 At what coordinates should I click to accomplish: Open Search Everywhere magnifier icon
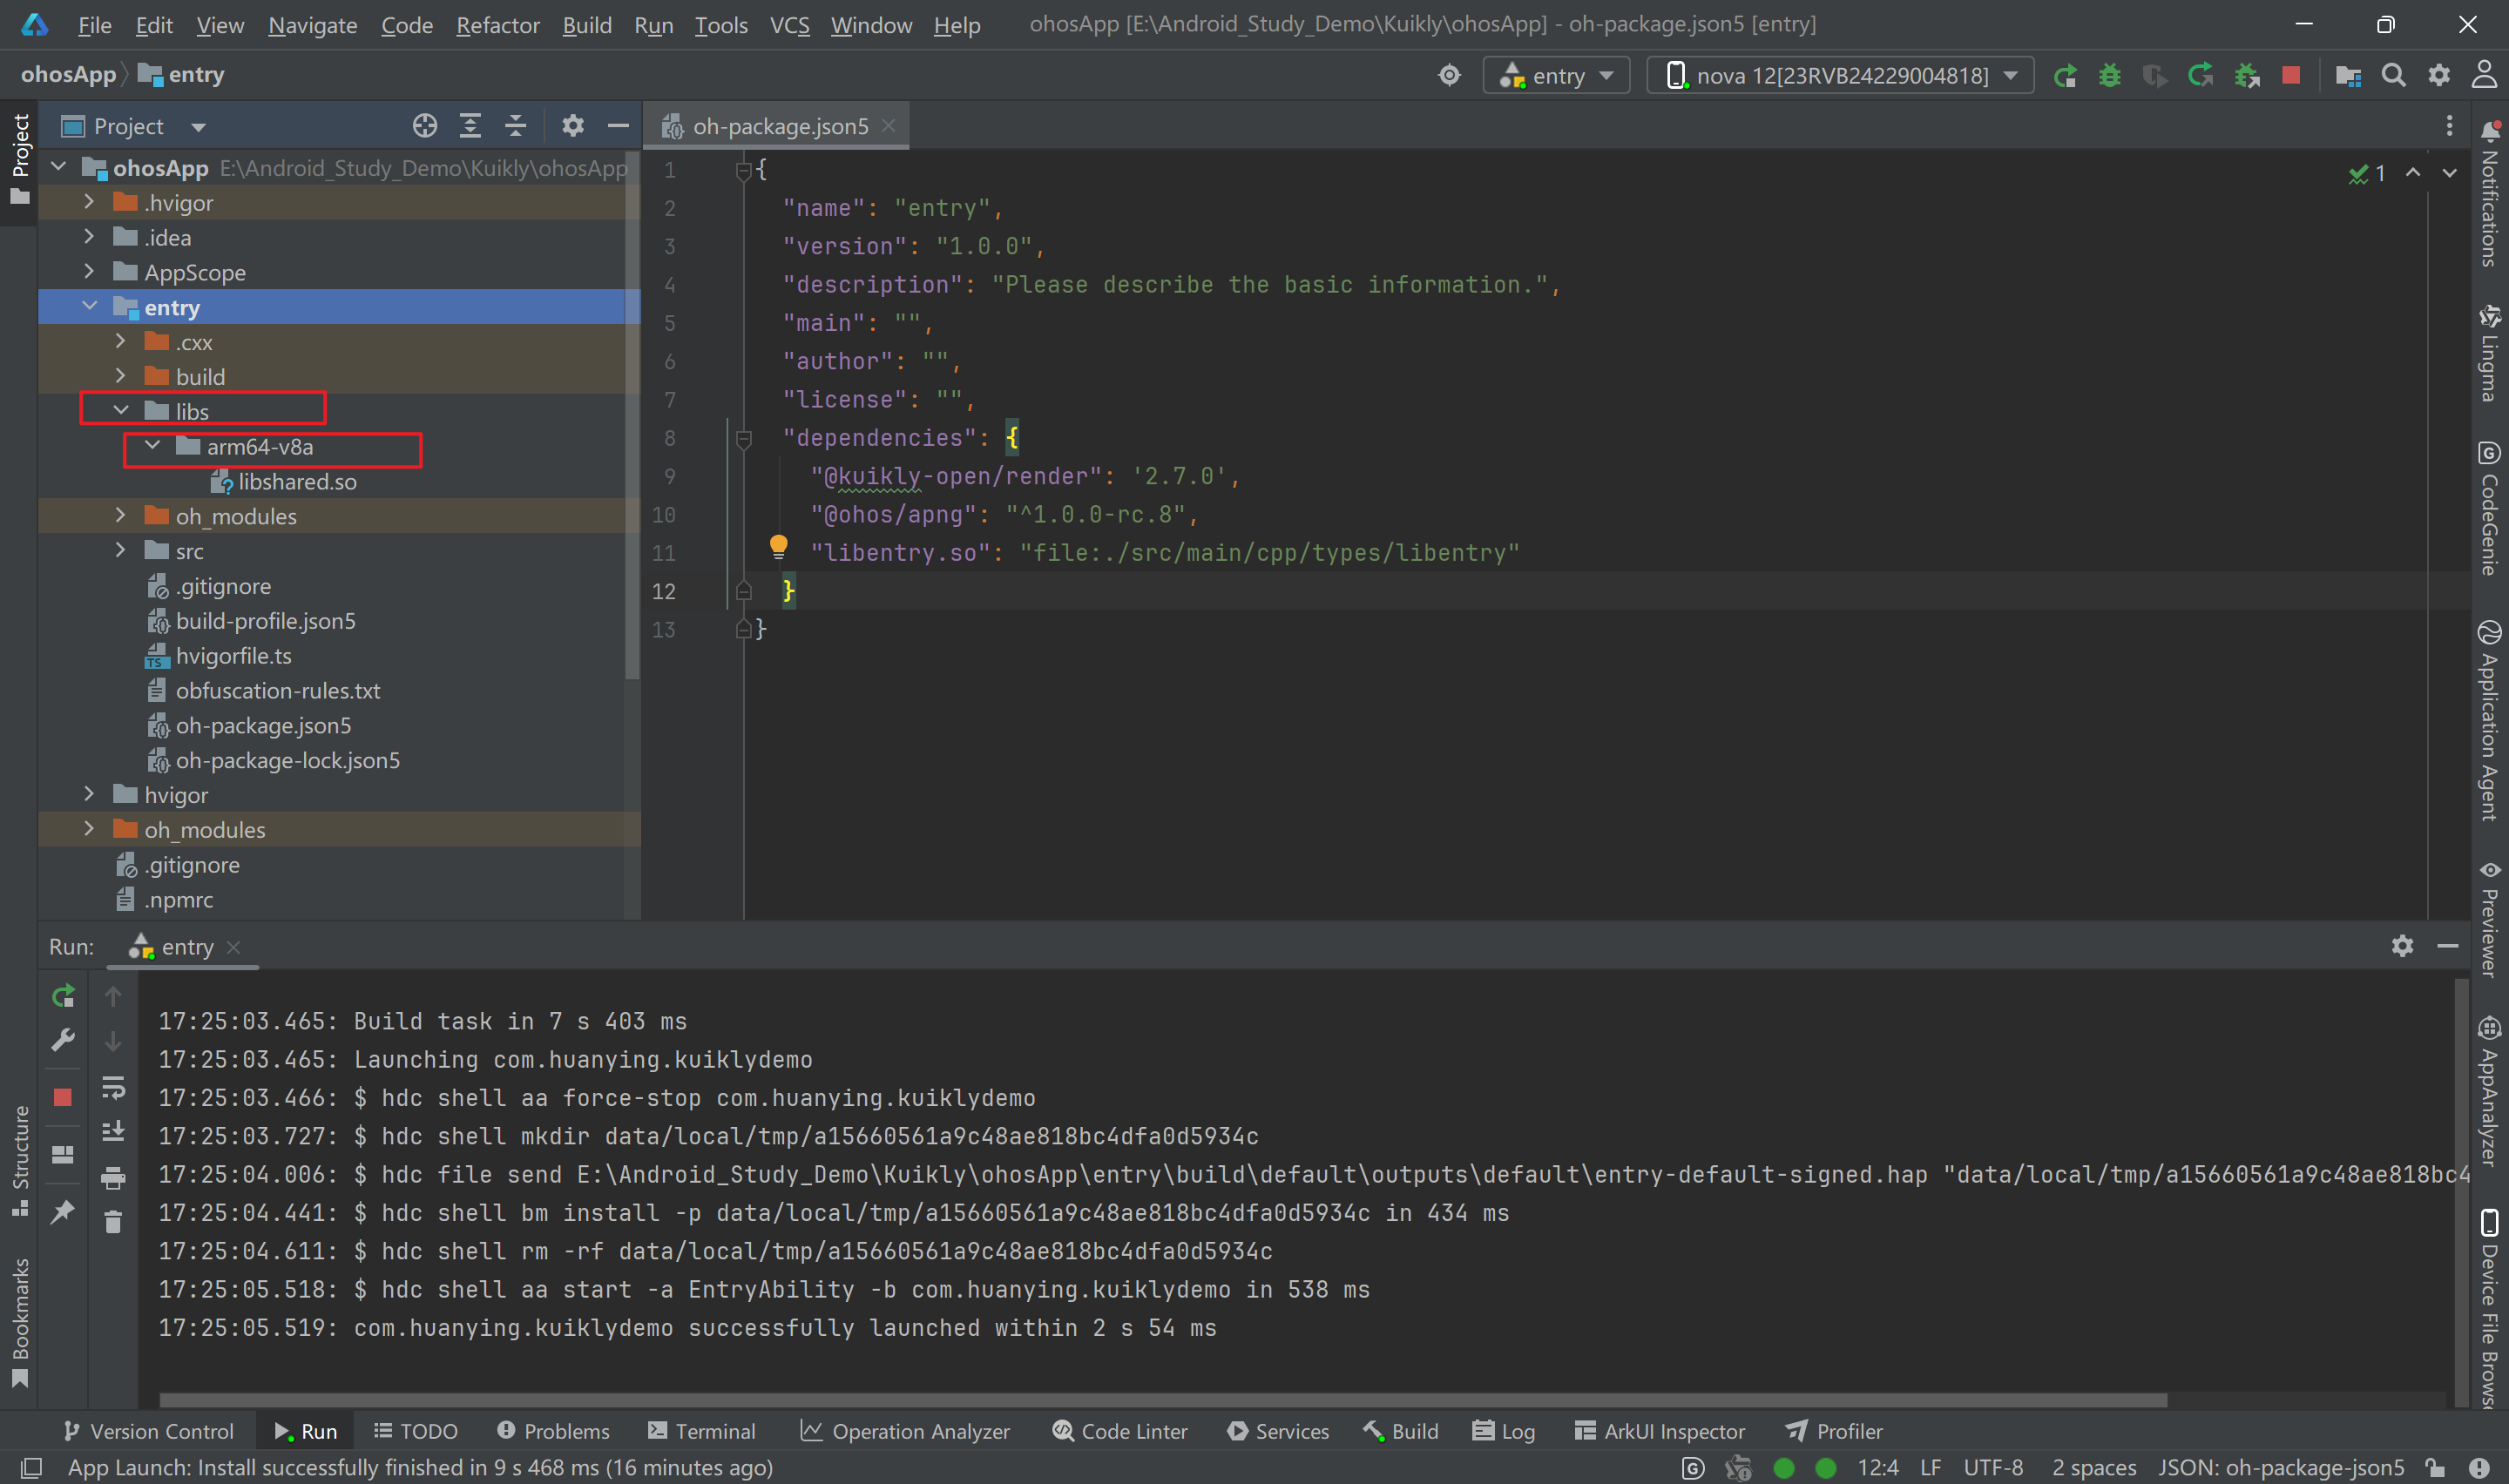(x=2393, y=76)
